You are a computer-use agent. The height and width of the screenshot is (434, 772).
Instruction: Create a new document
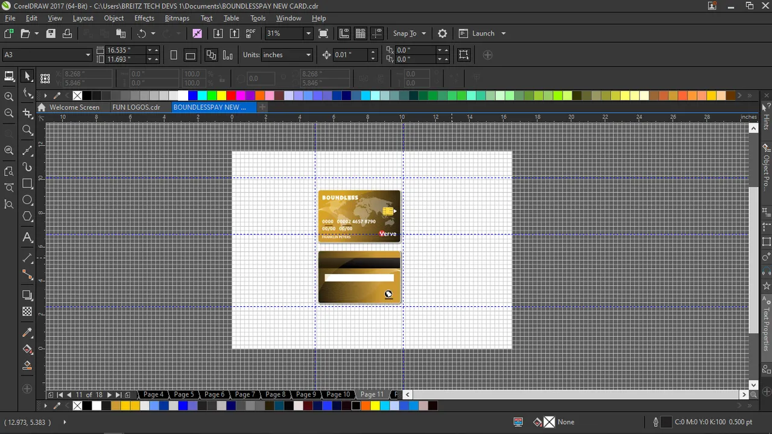8,33
